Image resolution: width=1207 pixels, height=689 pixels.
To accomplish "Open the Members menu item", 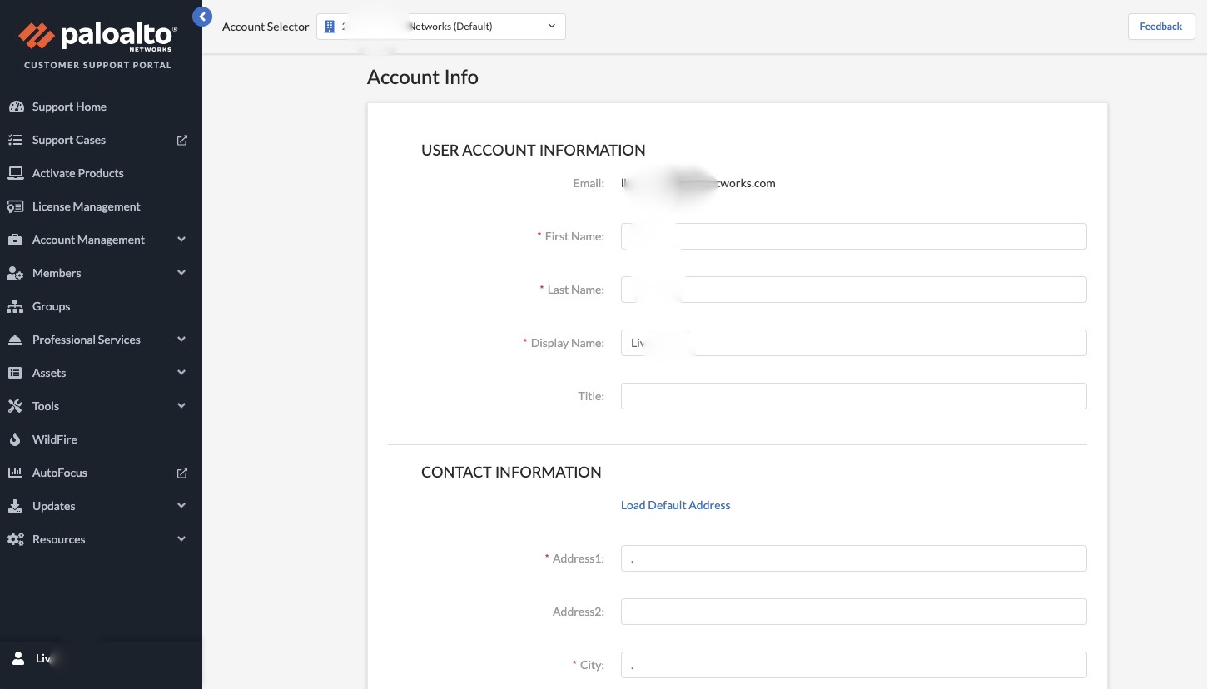I will coord(57,273).
